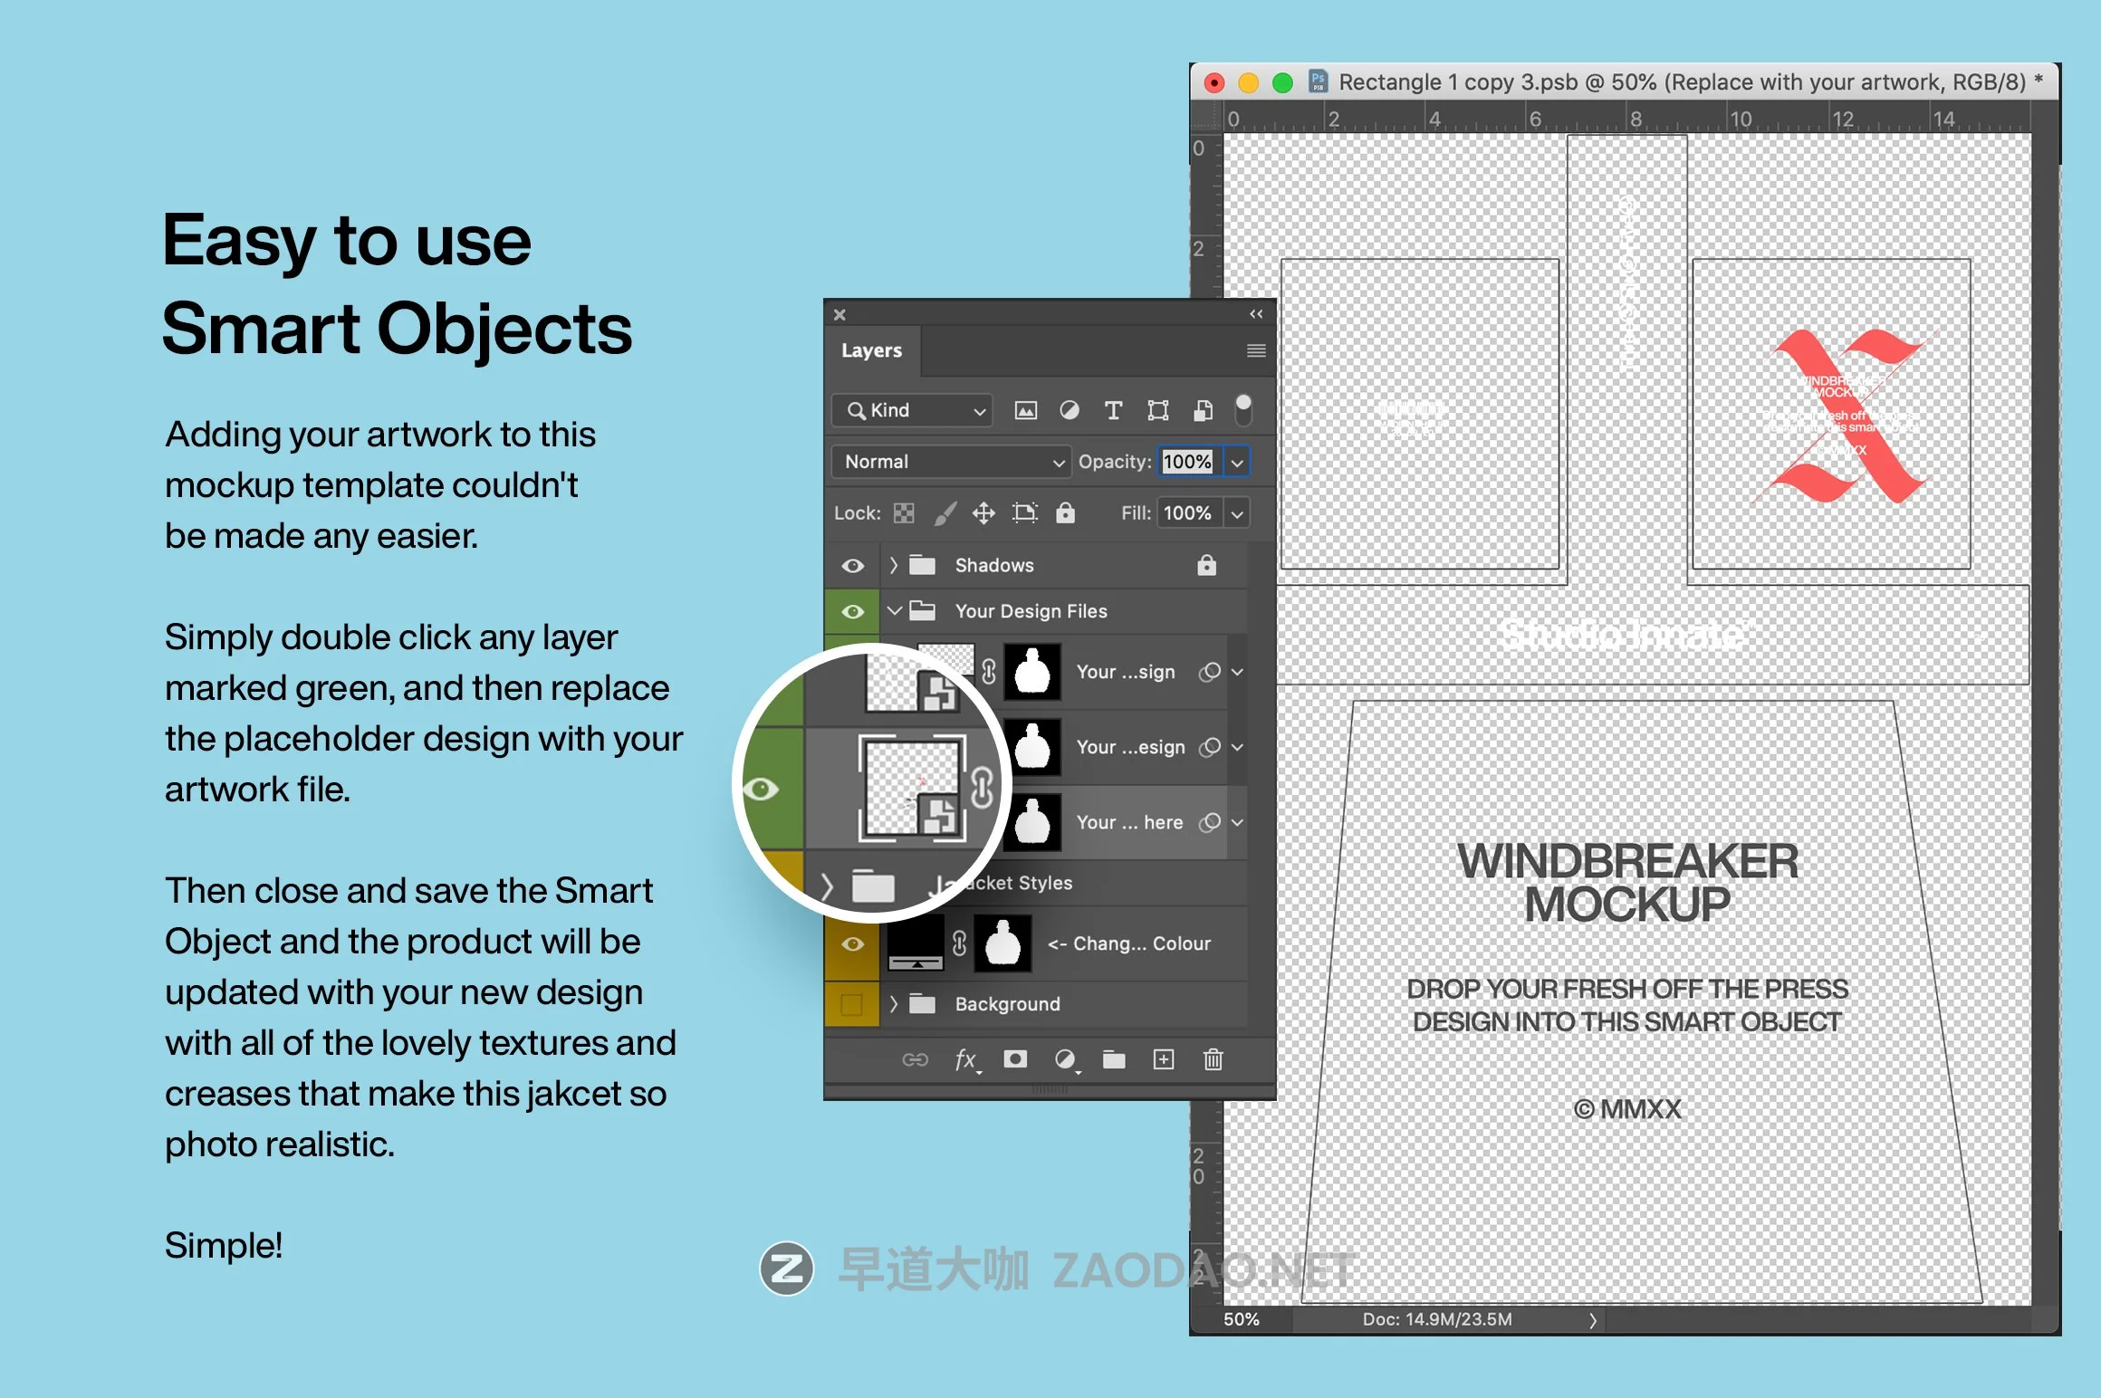This screenshot has height=1398, width=2101.
Task: Click the black colour fill layer thumbnail
Action: pos(915,943)
